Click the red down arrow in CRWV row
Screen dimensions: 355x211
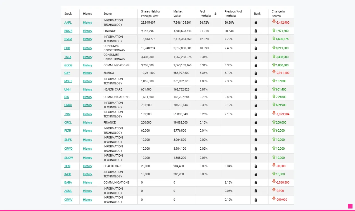[274, 199]
